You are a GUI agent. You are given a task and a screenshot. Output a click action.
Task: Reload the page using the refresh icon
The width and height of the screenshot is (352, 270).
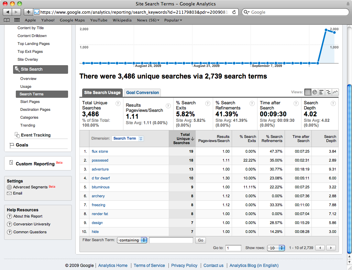point(234,12)
